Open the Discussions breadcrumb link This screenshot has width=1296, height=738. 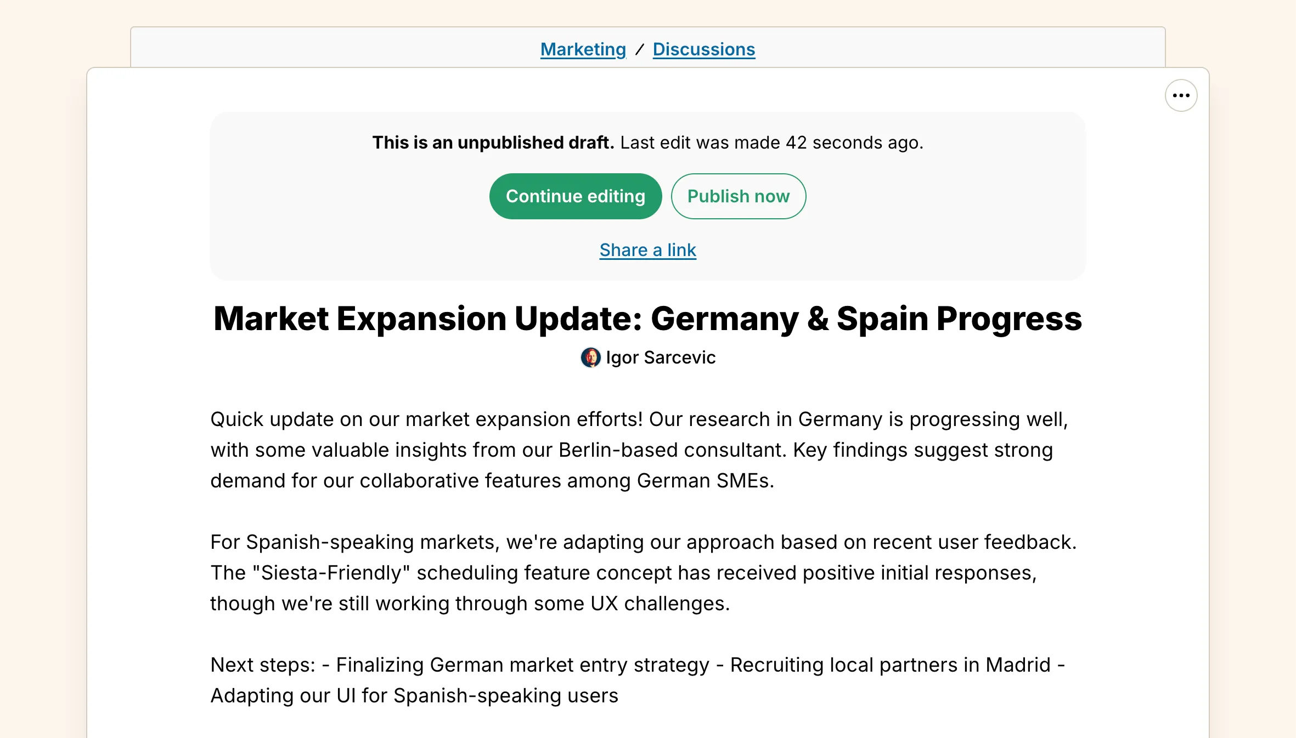[x=703, y=49]
